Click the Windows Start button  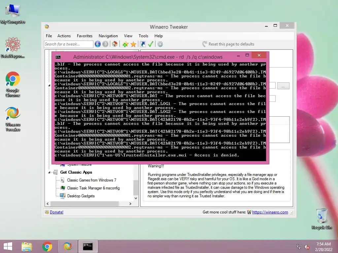coord(8,246)
